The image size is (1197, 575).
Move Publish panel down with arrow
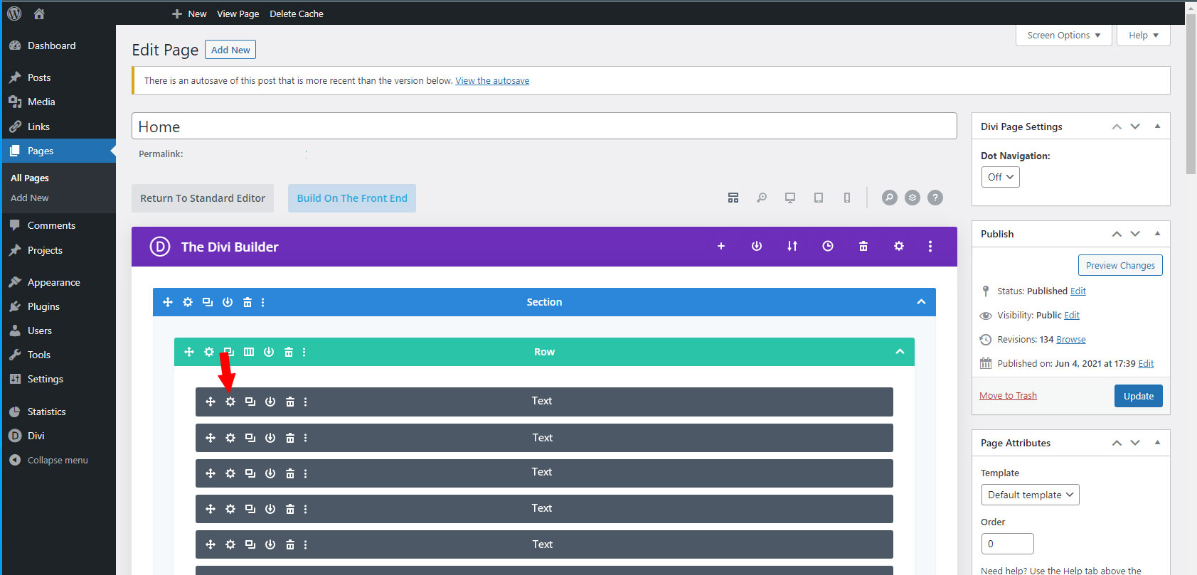click(x=1135, y=234)
